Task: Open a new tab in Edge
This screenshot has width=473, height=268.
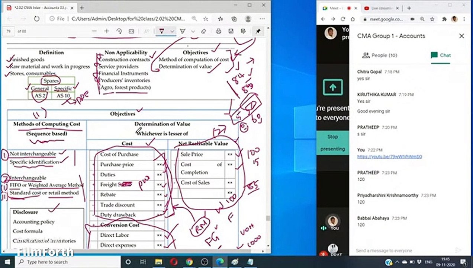Action: point(81,7)
